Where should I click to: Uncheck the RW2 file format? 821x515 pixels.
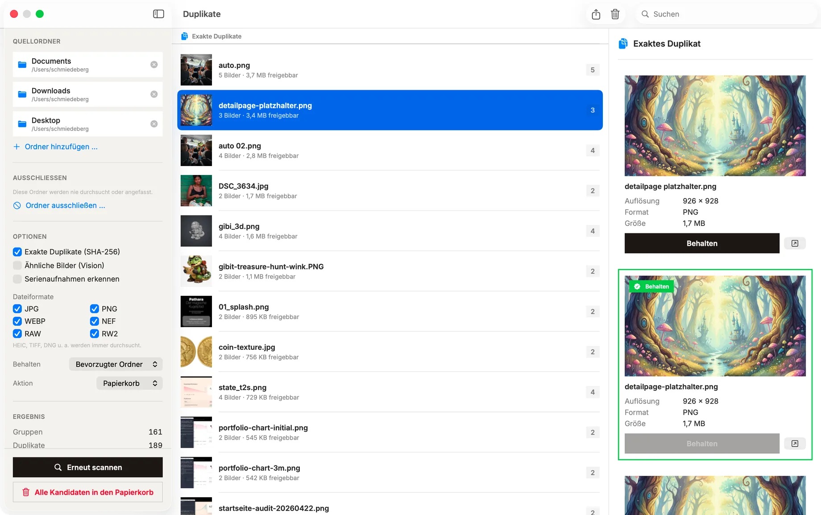[95, 334]
